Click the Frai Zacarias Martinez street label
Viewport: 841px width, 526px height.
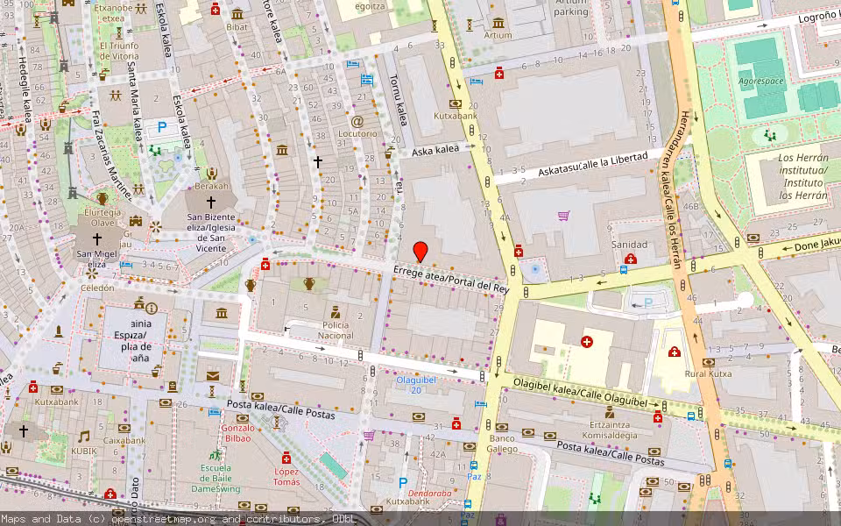pyautogui.click(x=110, y=156)
